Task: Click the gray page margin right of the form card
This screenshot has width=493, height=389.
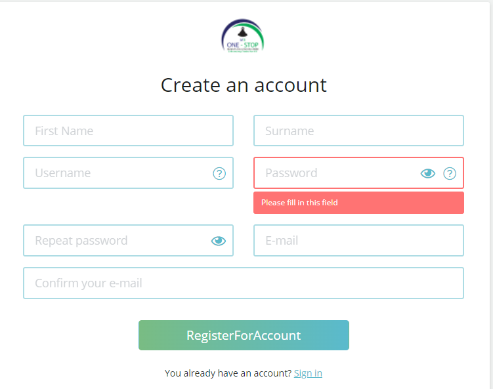Action: 492,195
